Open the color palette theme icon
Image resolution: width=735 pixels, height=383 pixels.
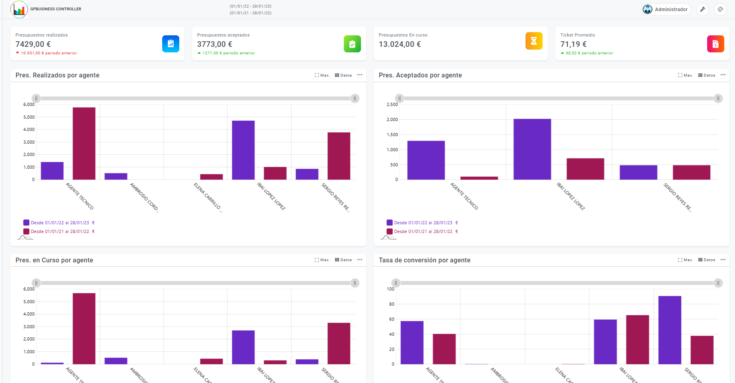[x=720, y=10]
